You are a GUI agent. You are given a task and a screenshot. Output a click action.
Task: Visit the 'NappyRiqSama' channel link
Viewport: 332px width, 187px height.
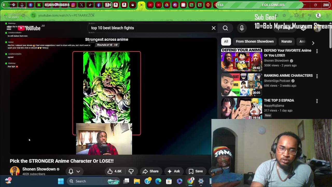click(274, 106)
